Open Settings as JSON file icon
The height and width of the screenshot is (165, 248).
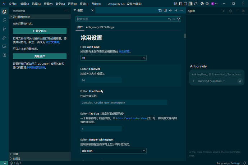(160, 10)
